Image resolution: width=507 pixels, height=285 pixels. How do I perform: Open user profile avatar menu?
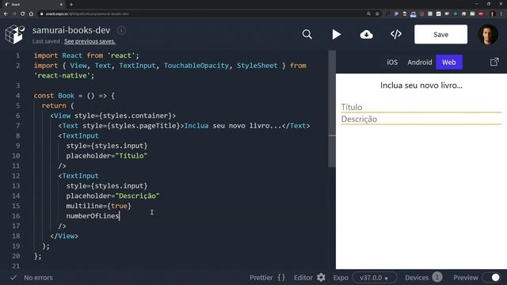coord(488,34)
